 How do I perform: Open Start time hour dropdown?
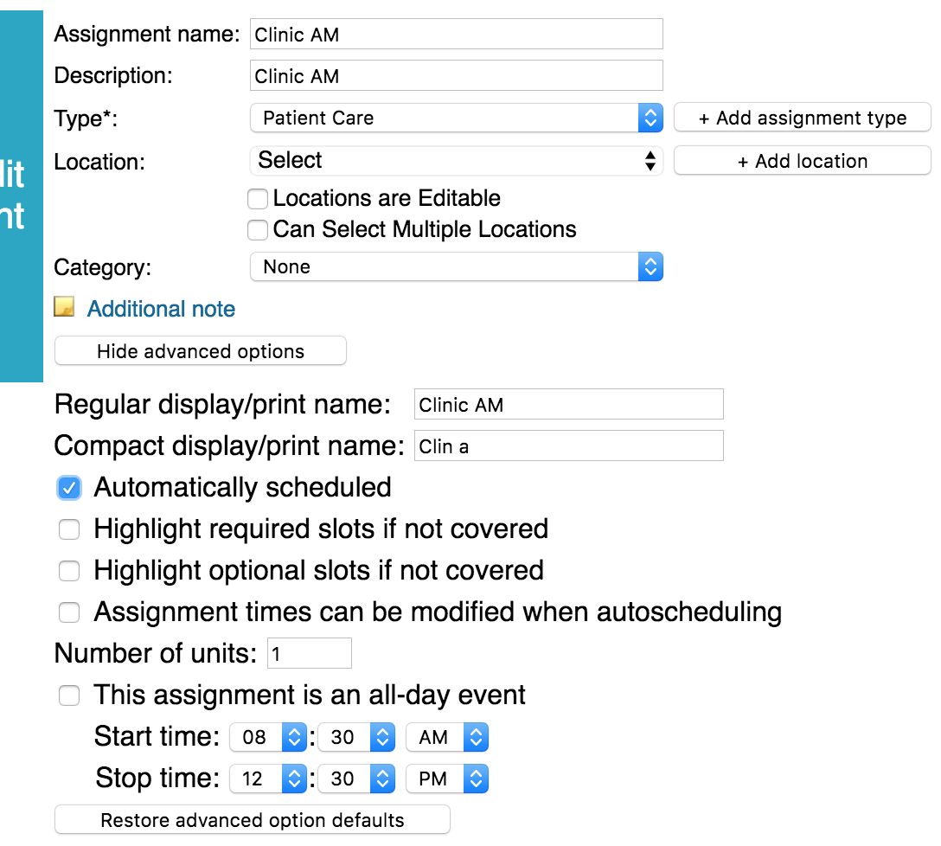coord(268,737)
